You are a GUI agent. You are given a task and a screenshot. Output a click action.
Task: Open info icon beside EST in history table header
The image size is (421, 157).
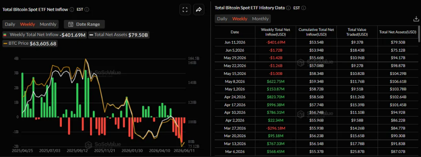click(304, 8)
